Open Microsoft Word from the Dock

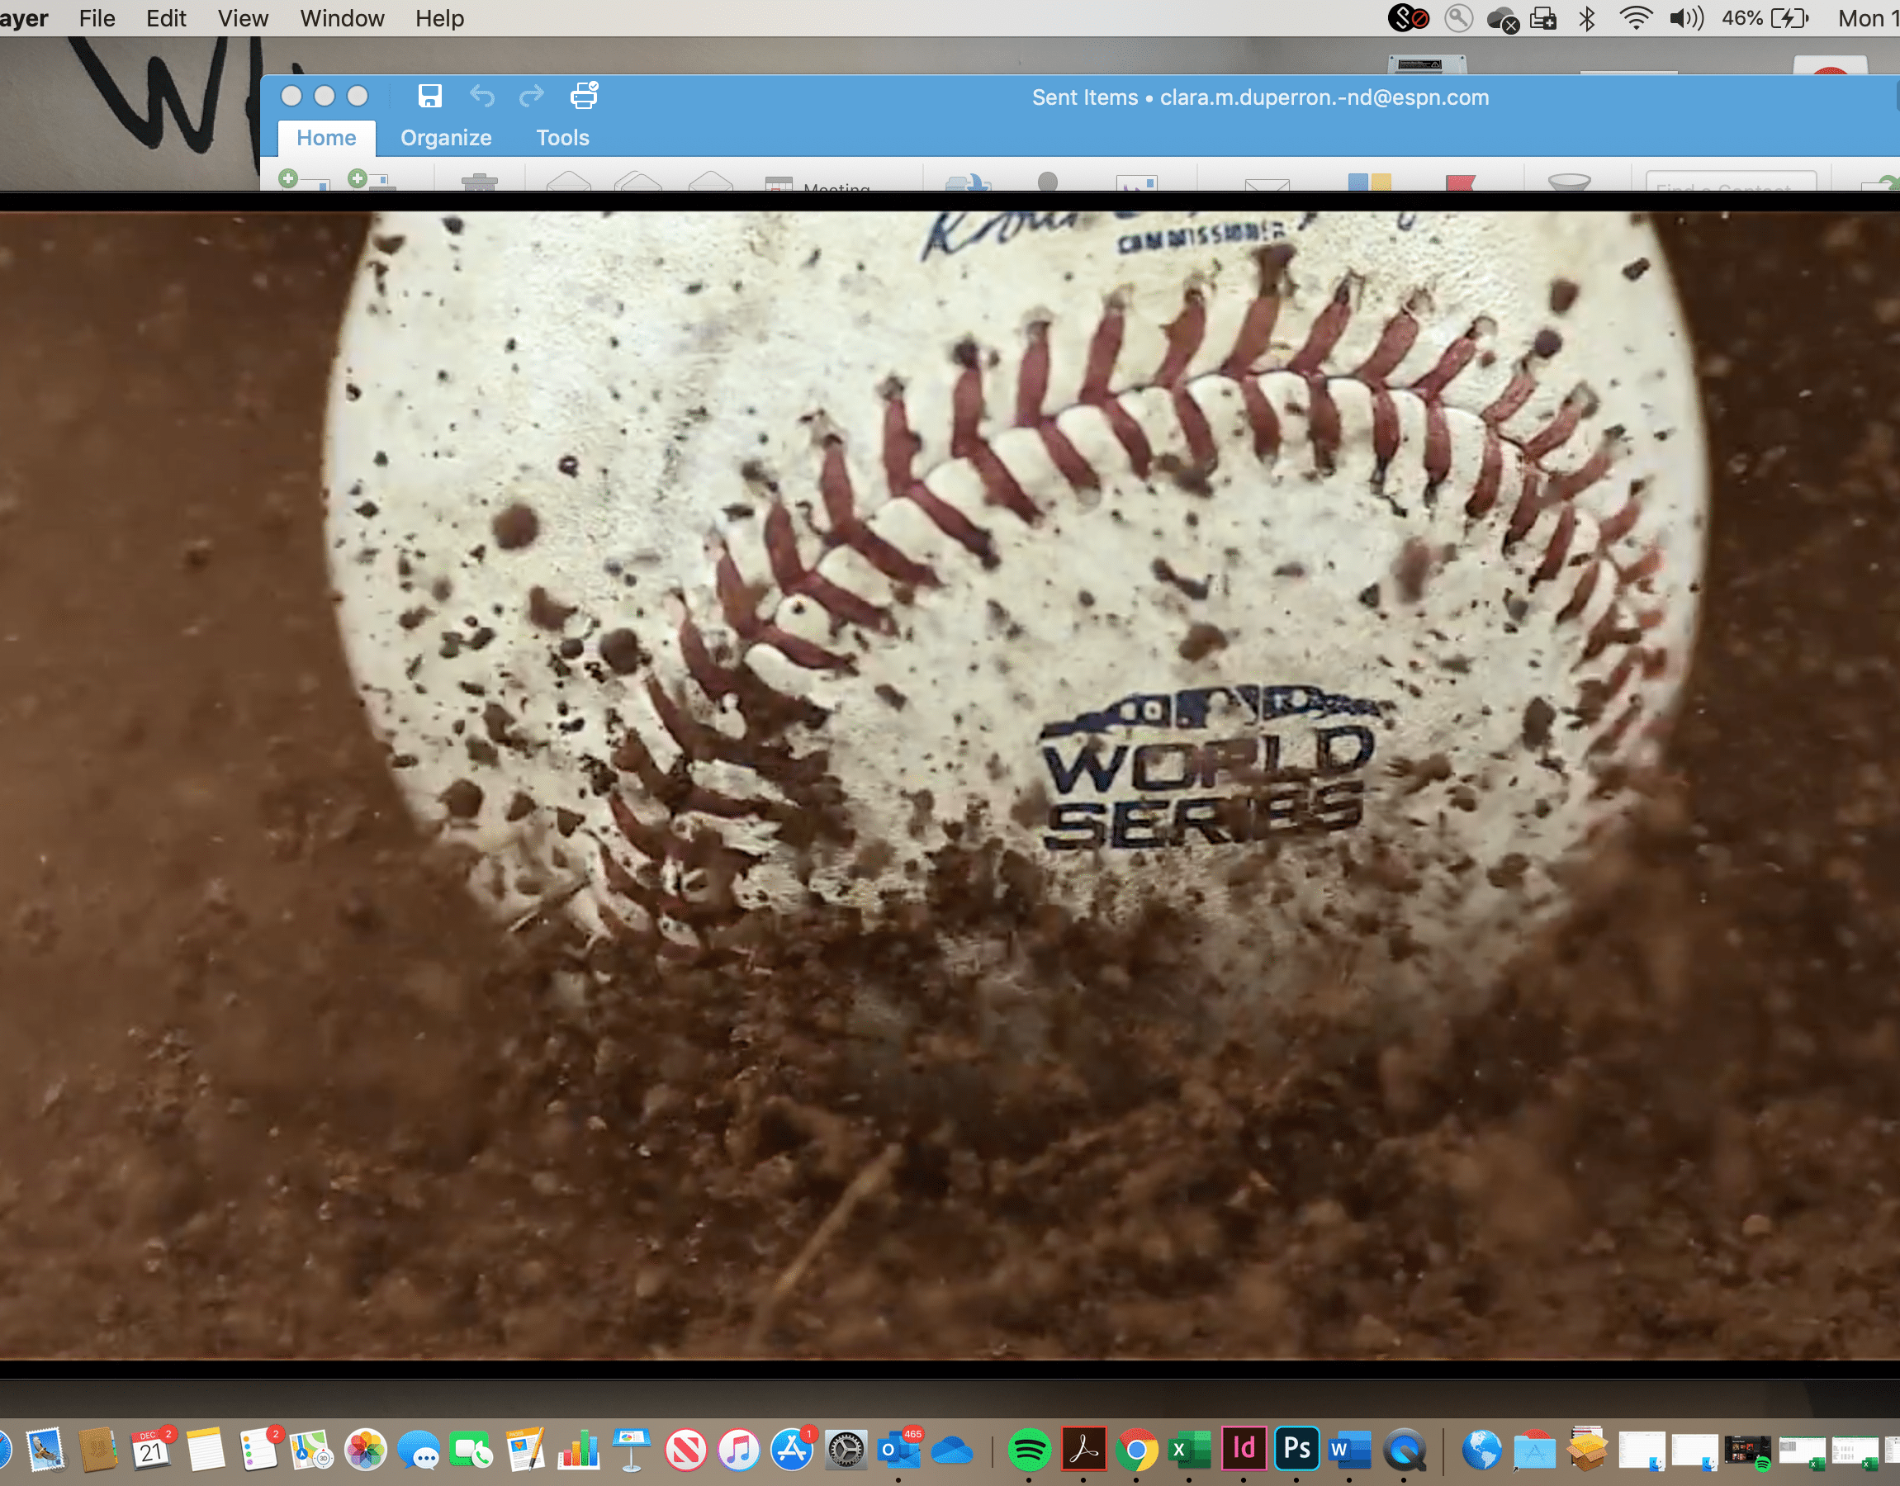(1350, 1451)
